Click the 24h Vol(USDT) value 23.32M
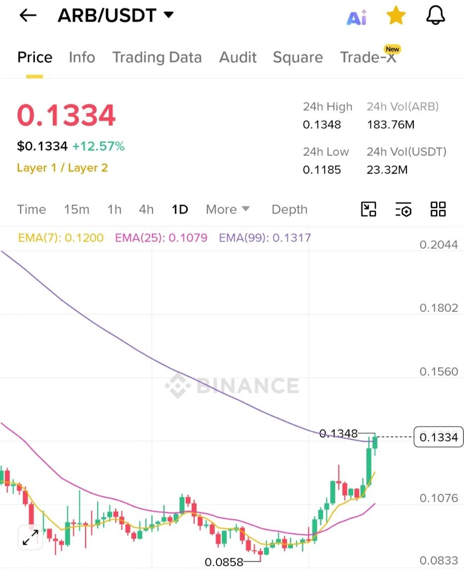 (x=387, y=170)
